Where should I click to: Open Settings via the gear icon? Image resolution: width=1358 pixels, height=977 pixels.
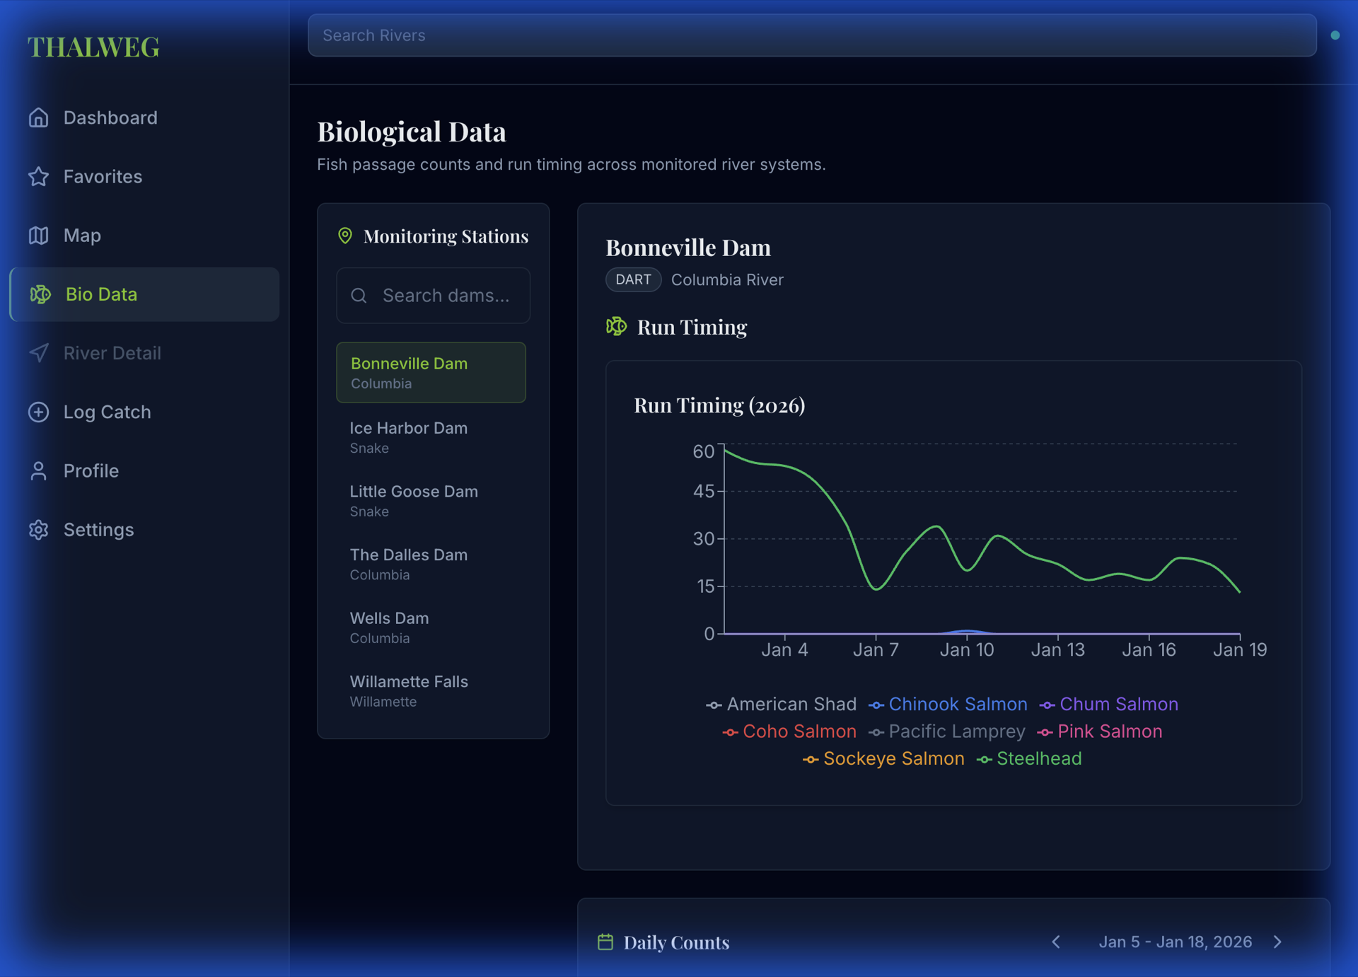click(39, 529)
